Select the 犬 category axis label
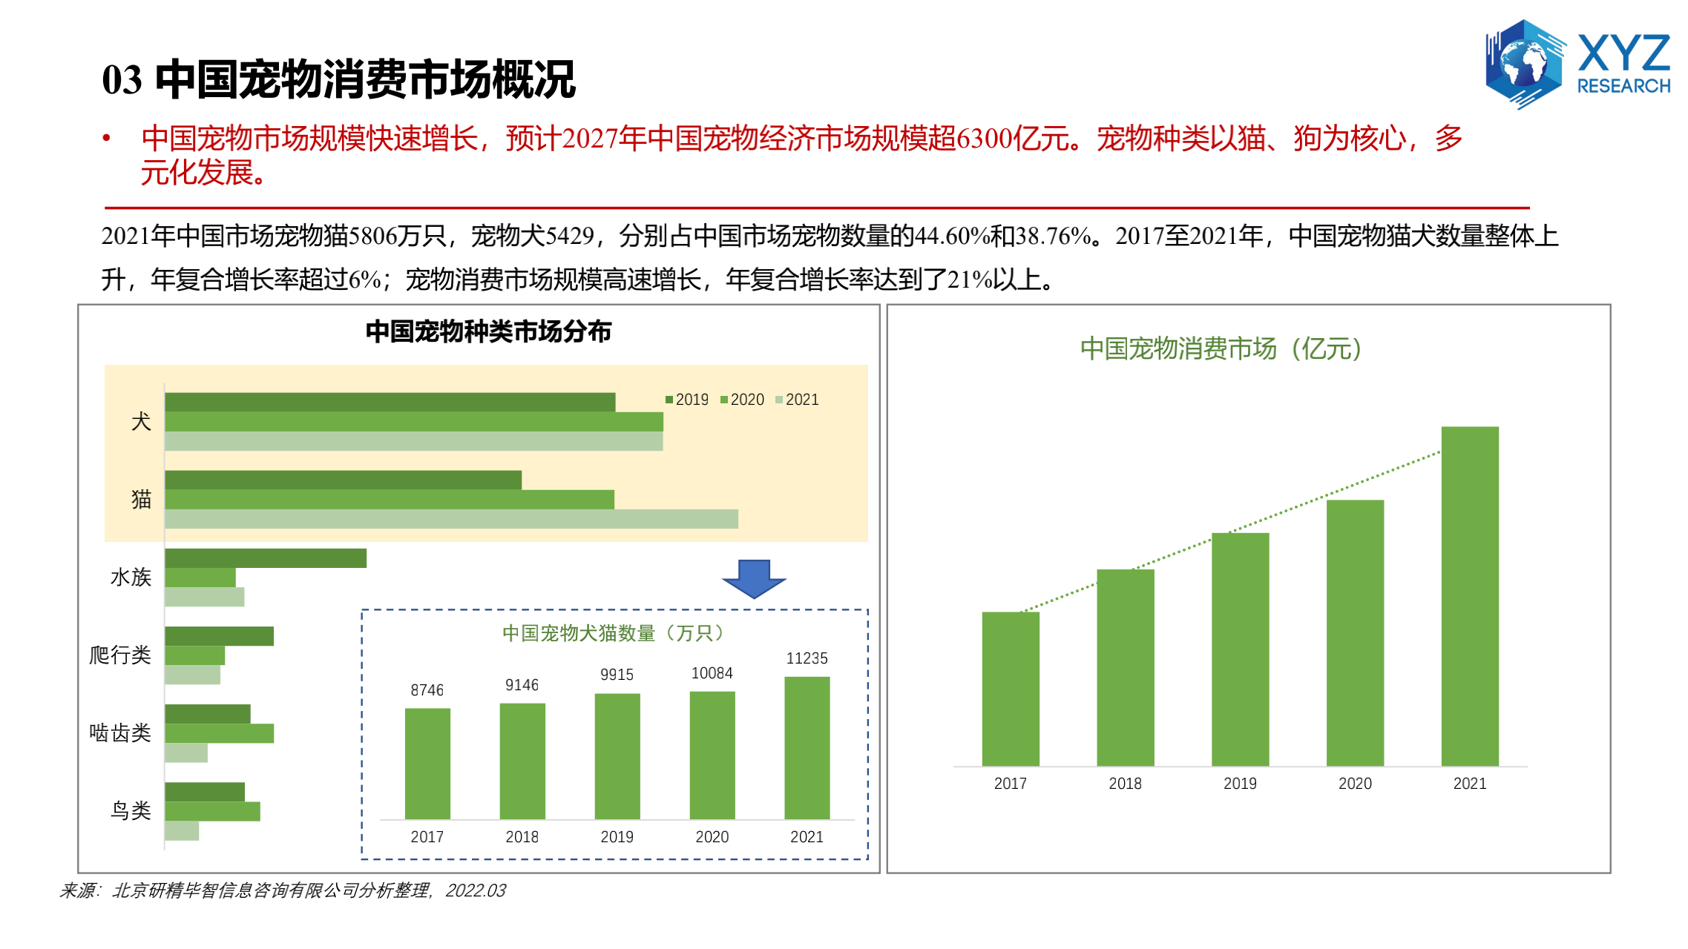Image resolution: width=1688 pixels, height=949 pixels. (x=141, y=422)
